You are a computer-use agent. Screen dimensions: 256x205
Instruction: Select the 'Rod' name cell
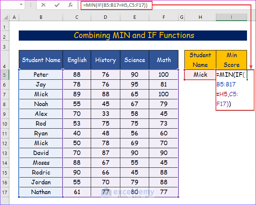coord(41,123)
